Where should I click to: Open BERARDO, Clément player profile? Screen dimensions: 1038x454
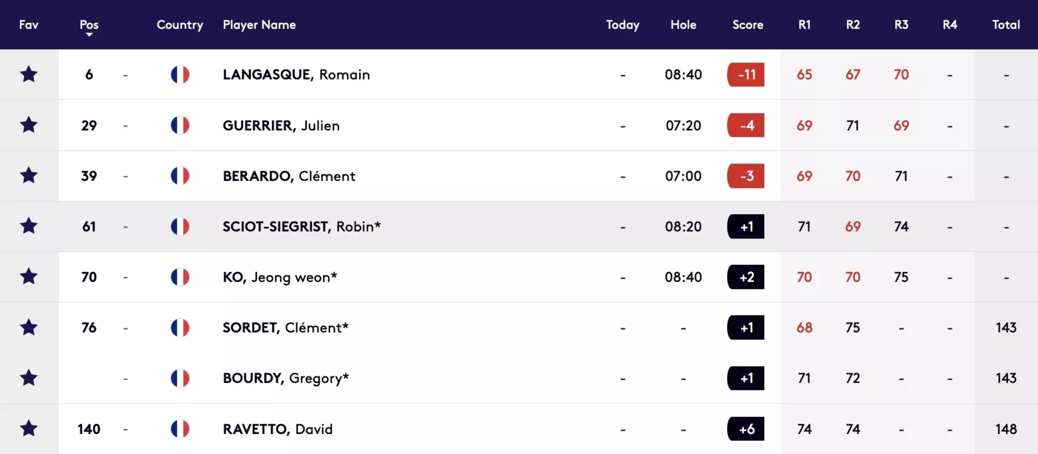point(289,176)
